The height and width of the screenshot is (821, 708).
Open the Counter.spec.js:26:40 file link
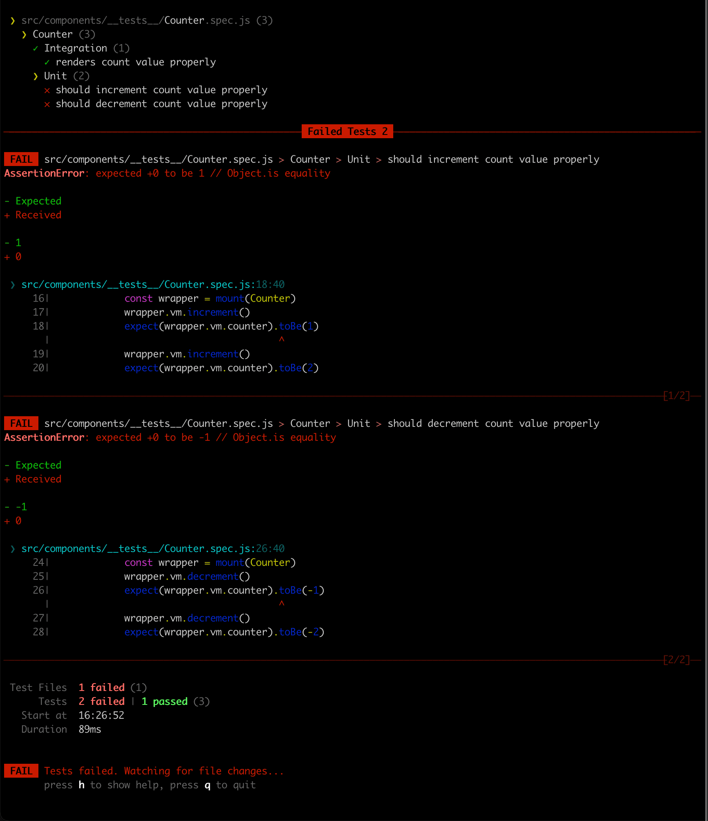tap(152, 549)
